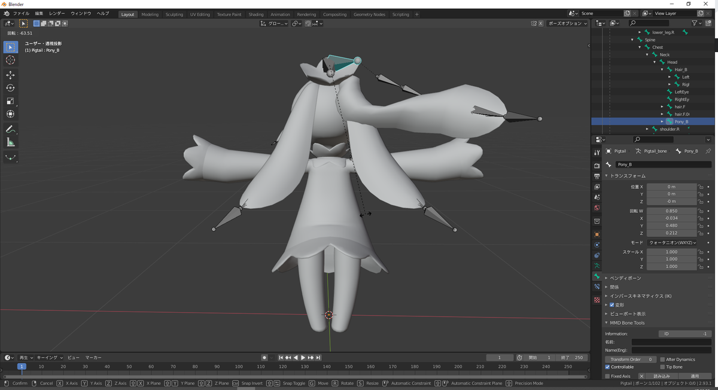Choose the Measure ruler tool
Viewport: 718px width, 390px height.
click(11, 142)
